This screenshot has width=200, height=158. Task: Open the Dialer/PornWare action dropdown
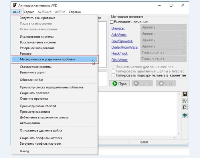coord(163,46)
